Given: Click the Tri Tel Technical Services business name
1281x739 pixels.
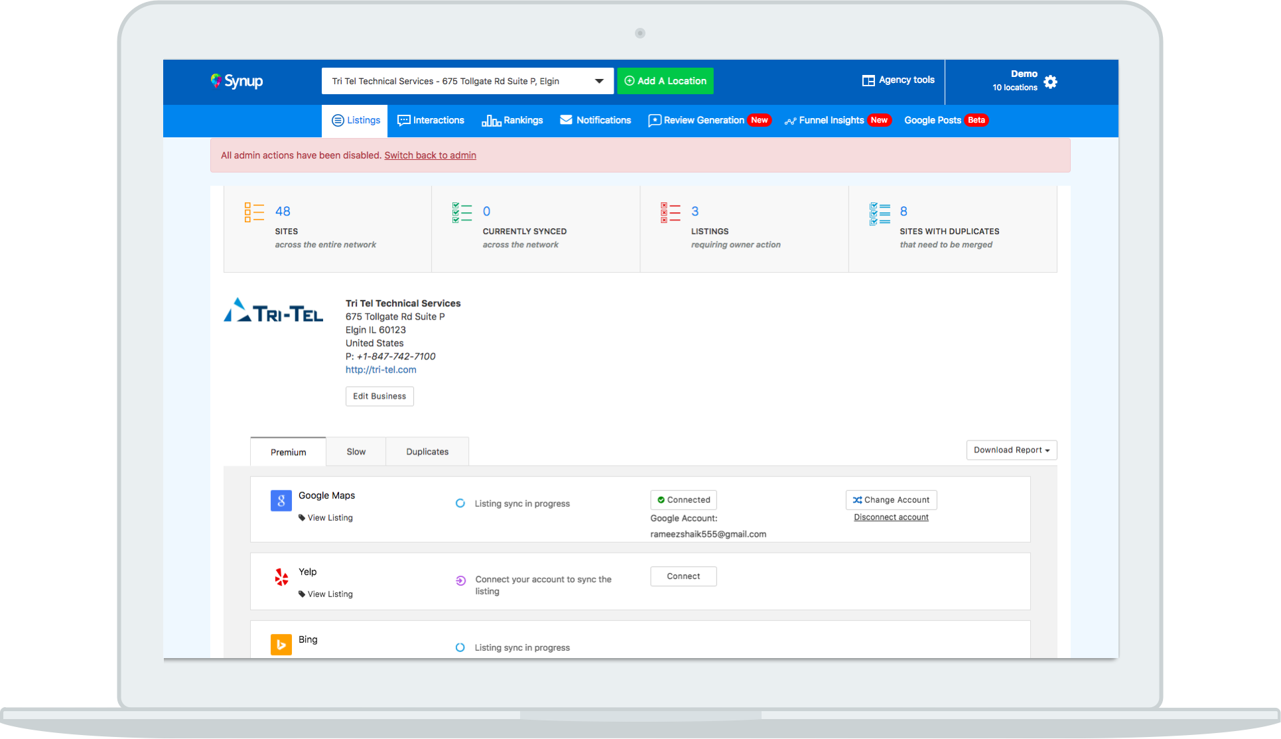Looking at the screenshot, I should click(x=403, y=304).
